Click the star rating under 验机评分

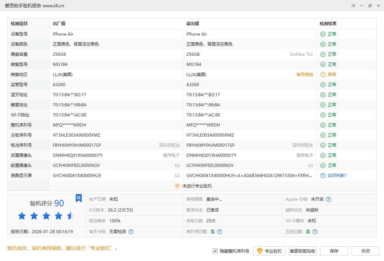[x=46, y=216]
